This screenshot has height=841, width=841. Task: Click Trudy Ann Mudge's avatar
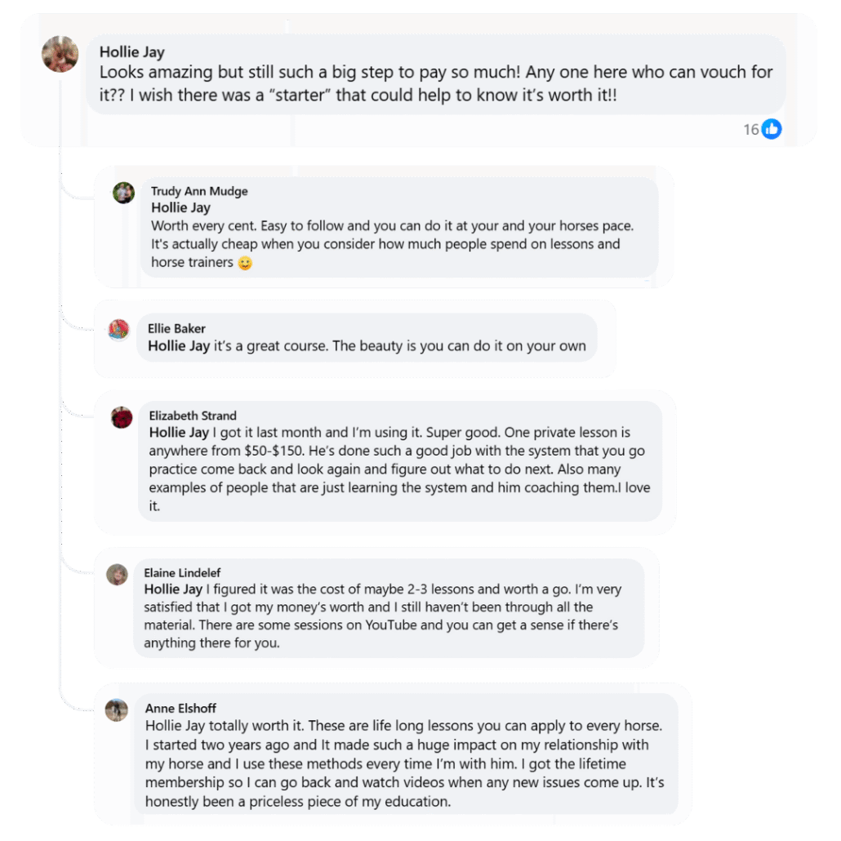(124, 193)
